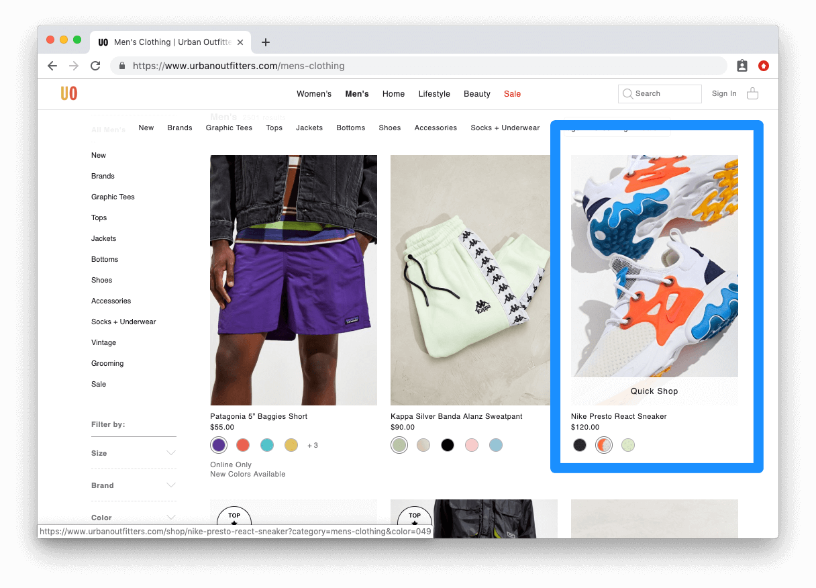
Task: Click the search magnifier icon
Action: tap(627, 94)
